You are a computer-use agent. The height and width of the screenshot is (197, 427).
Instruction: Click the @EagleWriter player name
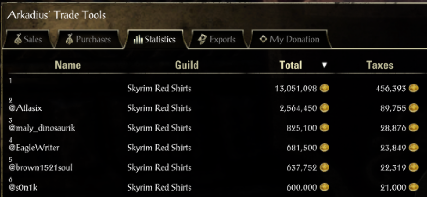click(34, 148)
